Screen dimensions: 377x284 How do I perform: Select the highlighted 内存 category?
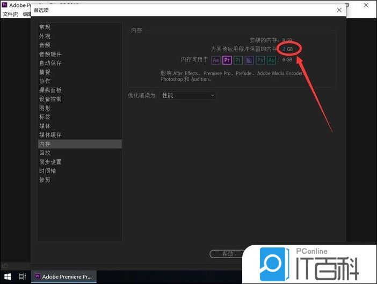click(x=80, y=144)
